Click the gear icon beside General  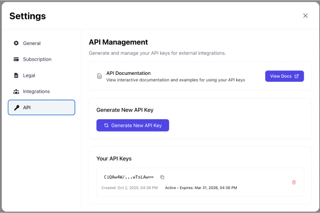16,43
